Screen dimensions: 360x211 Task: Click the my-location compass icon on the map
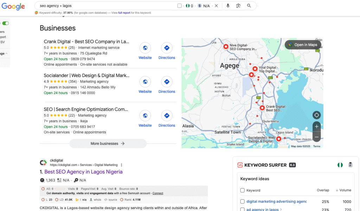[x=316, y=115]
